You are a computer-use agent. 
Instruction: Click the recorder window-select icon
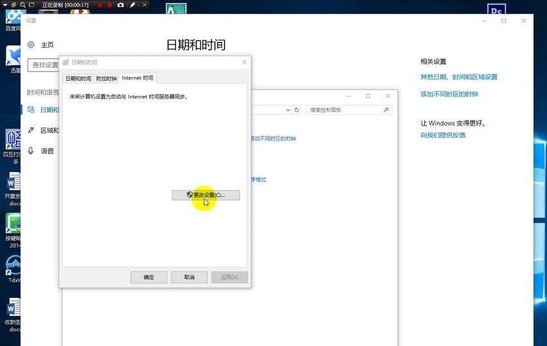(14, 5)
